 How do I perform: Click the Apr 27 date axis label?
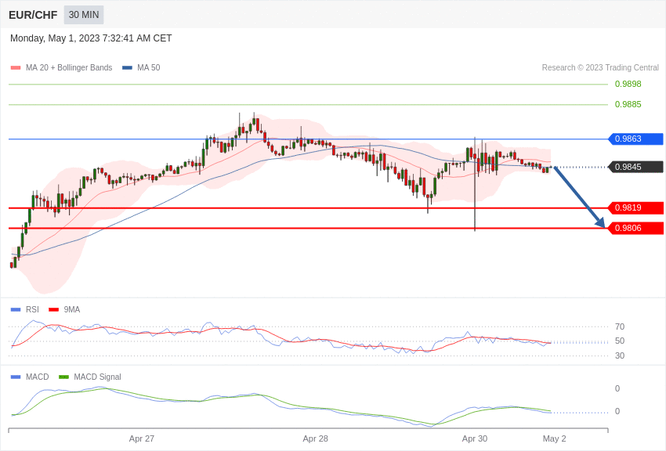(142, 438)
